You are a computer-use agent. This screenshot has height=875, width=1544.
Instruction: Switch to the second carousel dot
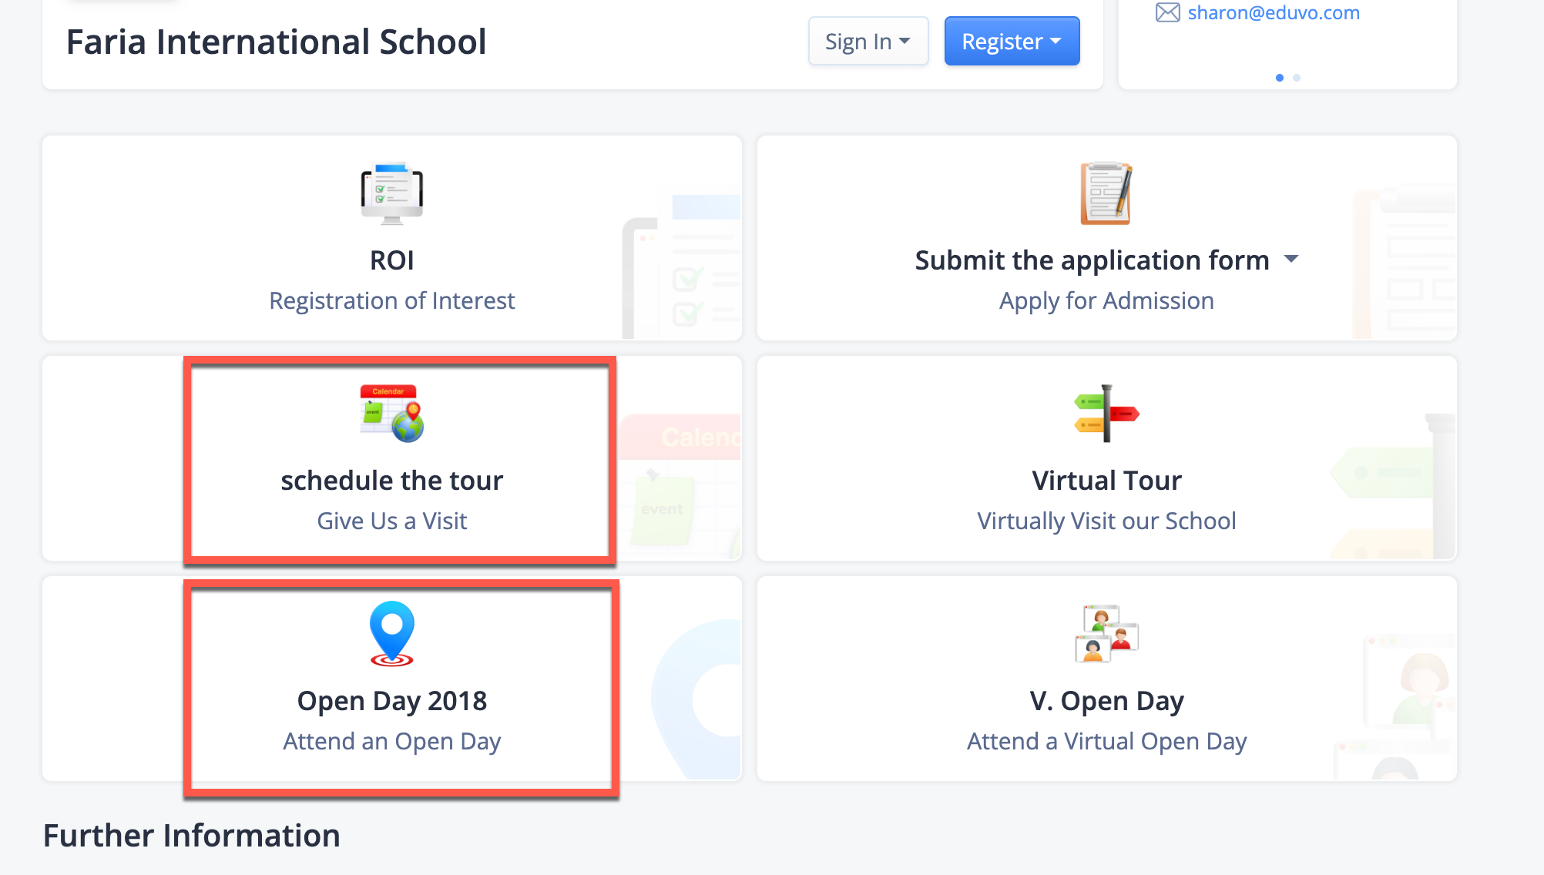1297,78
